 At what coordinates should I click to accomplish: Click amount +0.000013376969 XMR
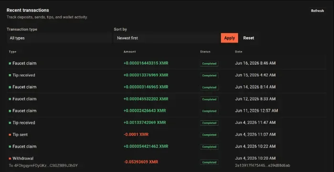146,75
